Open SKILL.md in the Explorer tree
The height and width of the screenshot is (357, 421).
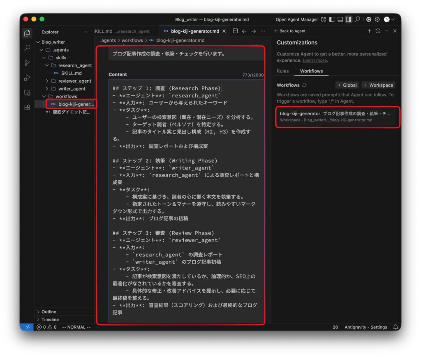click(x=71, y=73)
